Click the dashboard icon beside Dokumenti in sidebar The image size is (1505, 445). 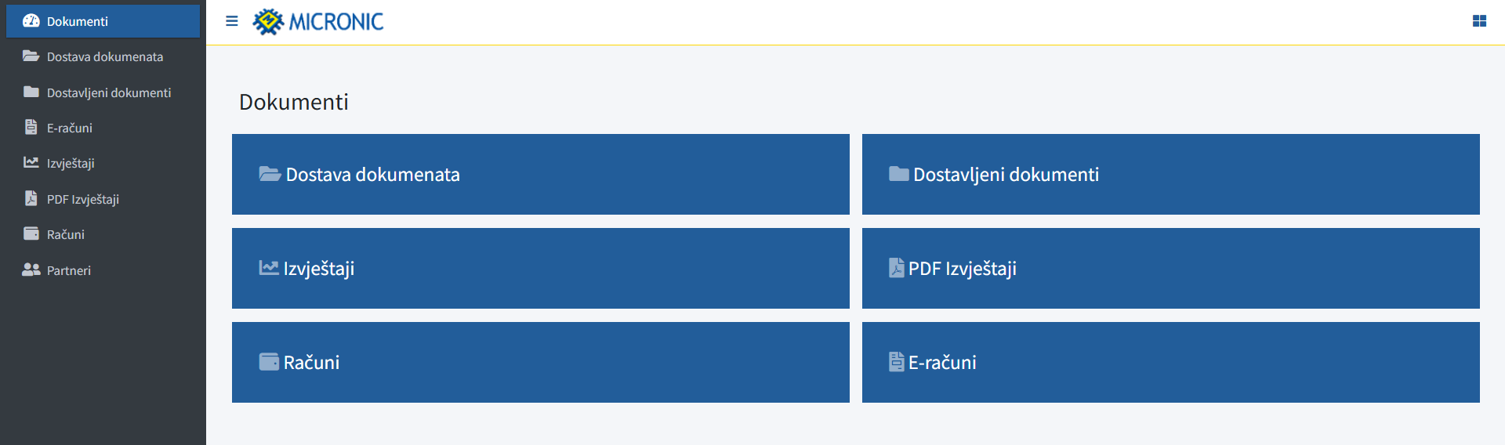pyautogui.click(x=31, y=21)
